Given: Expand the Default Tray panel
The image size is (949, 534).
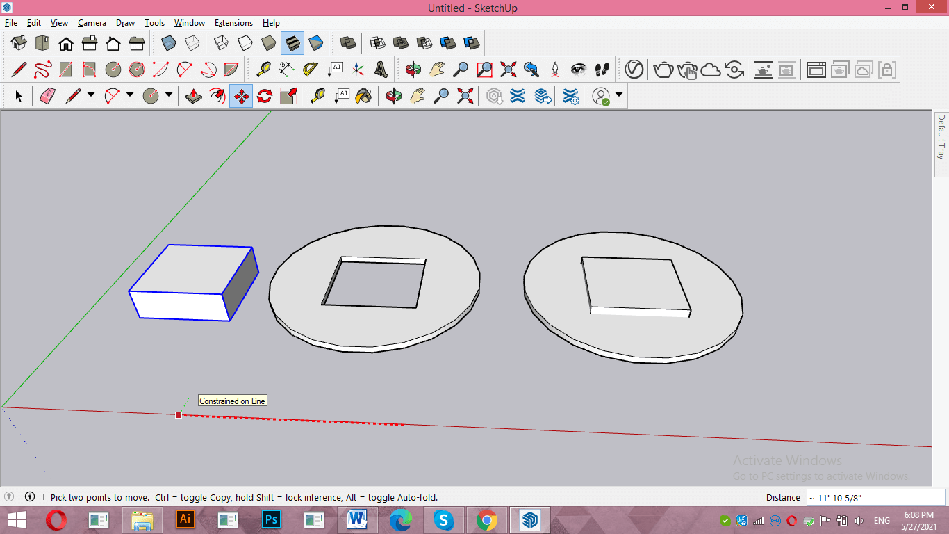Looking at the screenshot, I should [x=941, y=137].
